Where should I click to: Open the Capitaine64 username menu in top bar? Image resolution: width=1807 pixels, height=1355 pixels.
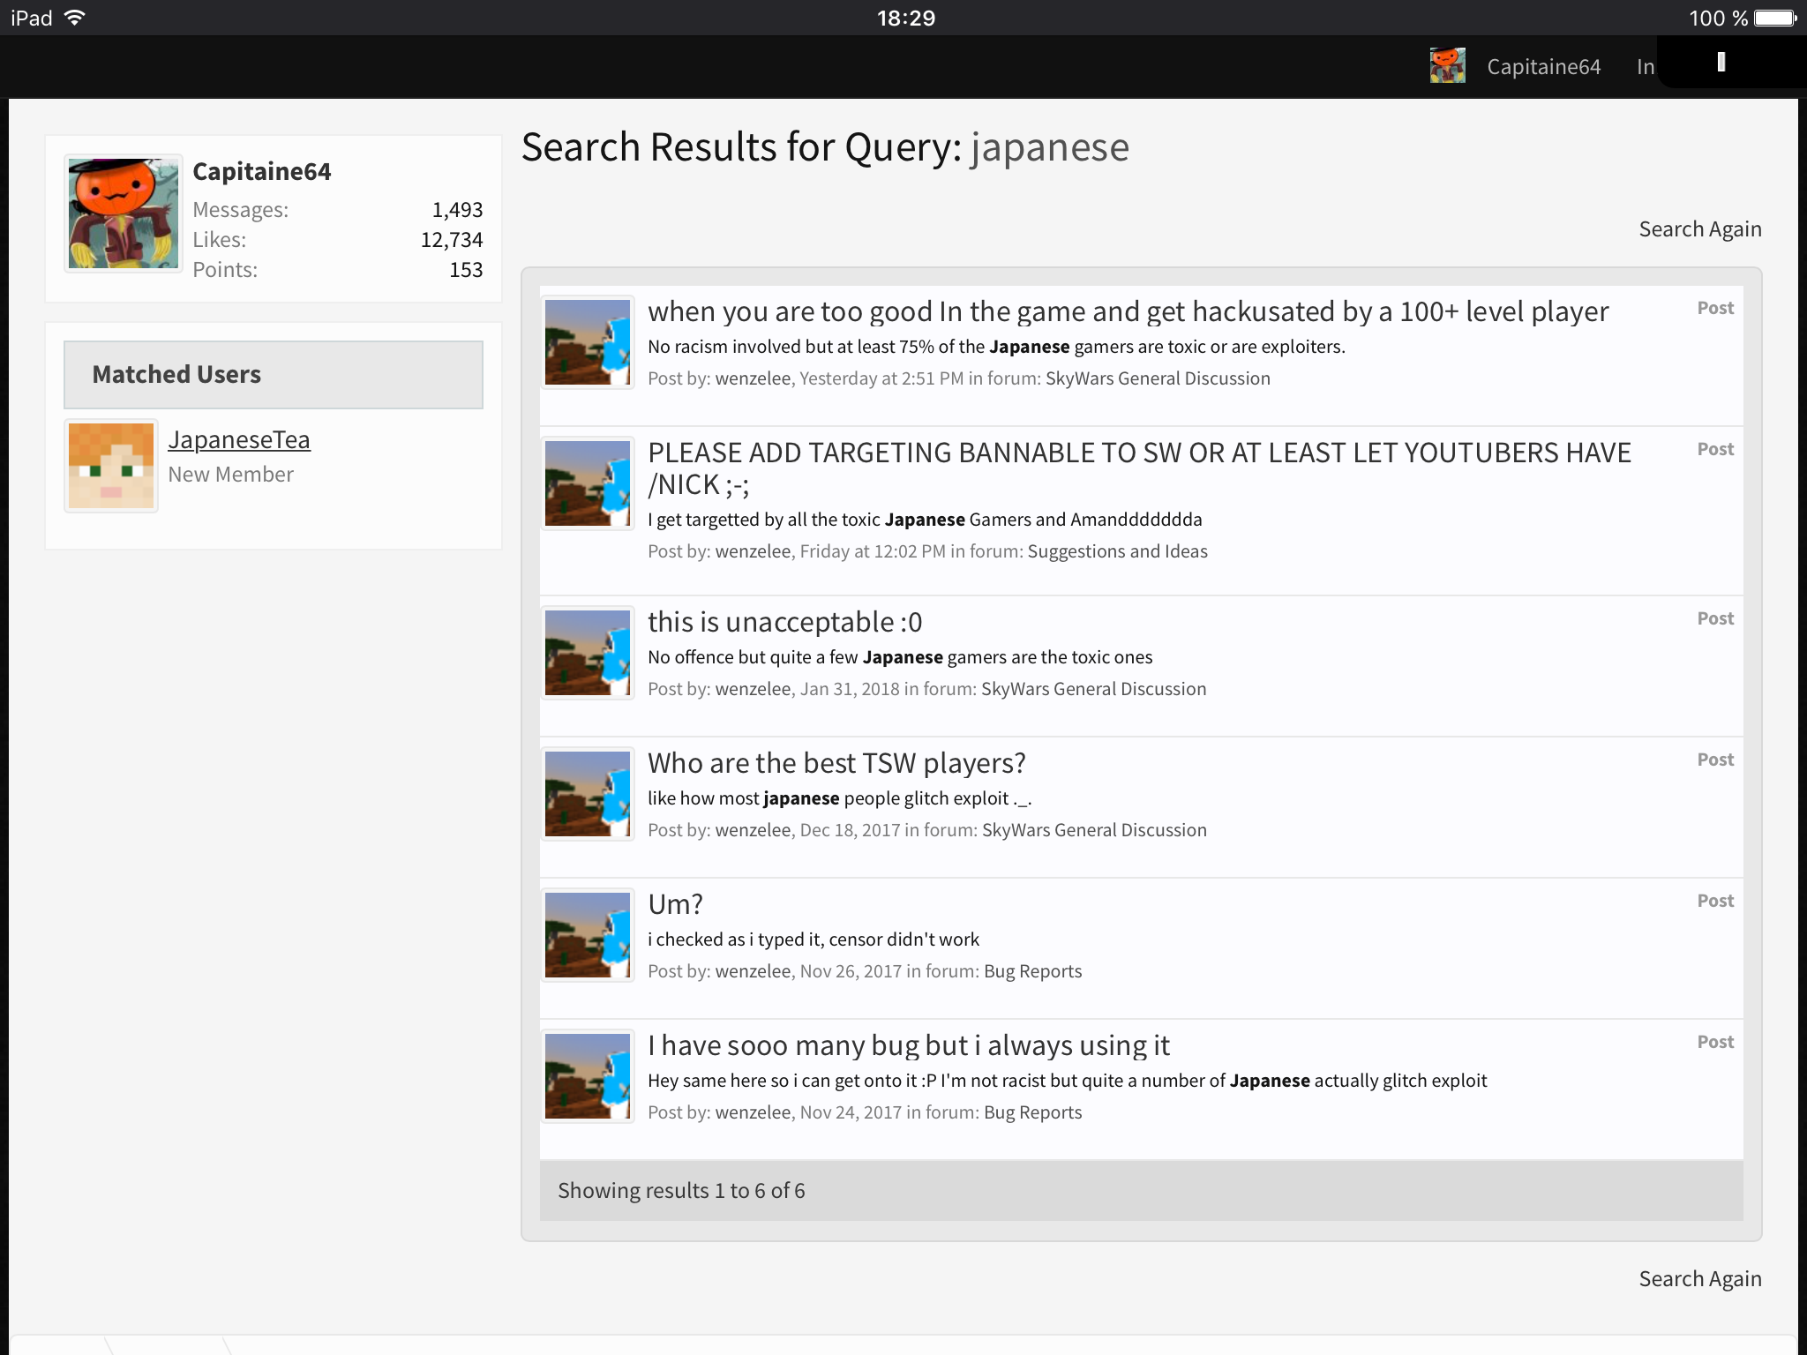[x=1543, y=67]
